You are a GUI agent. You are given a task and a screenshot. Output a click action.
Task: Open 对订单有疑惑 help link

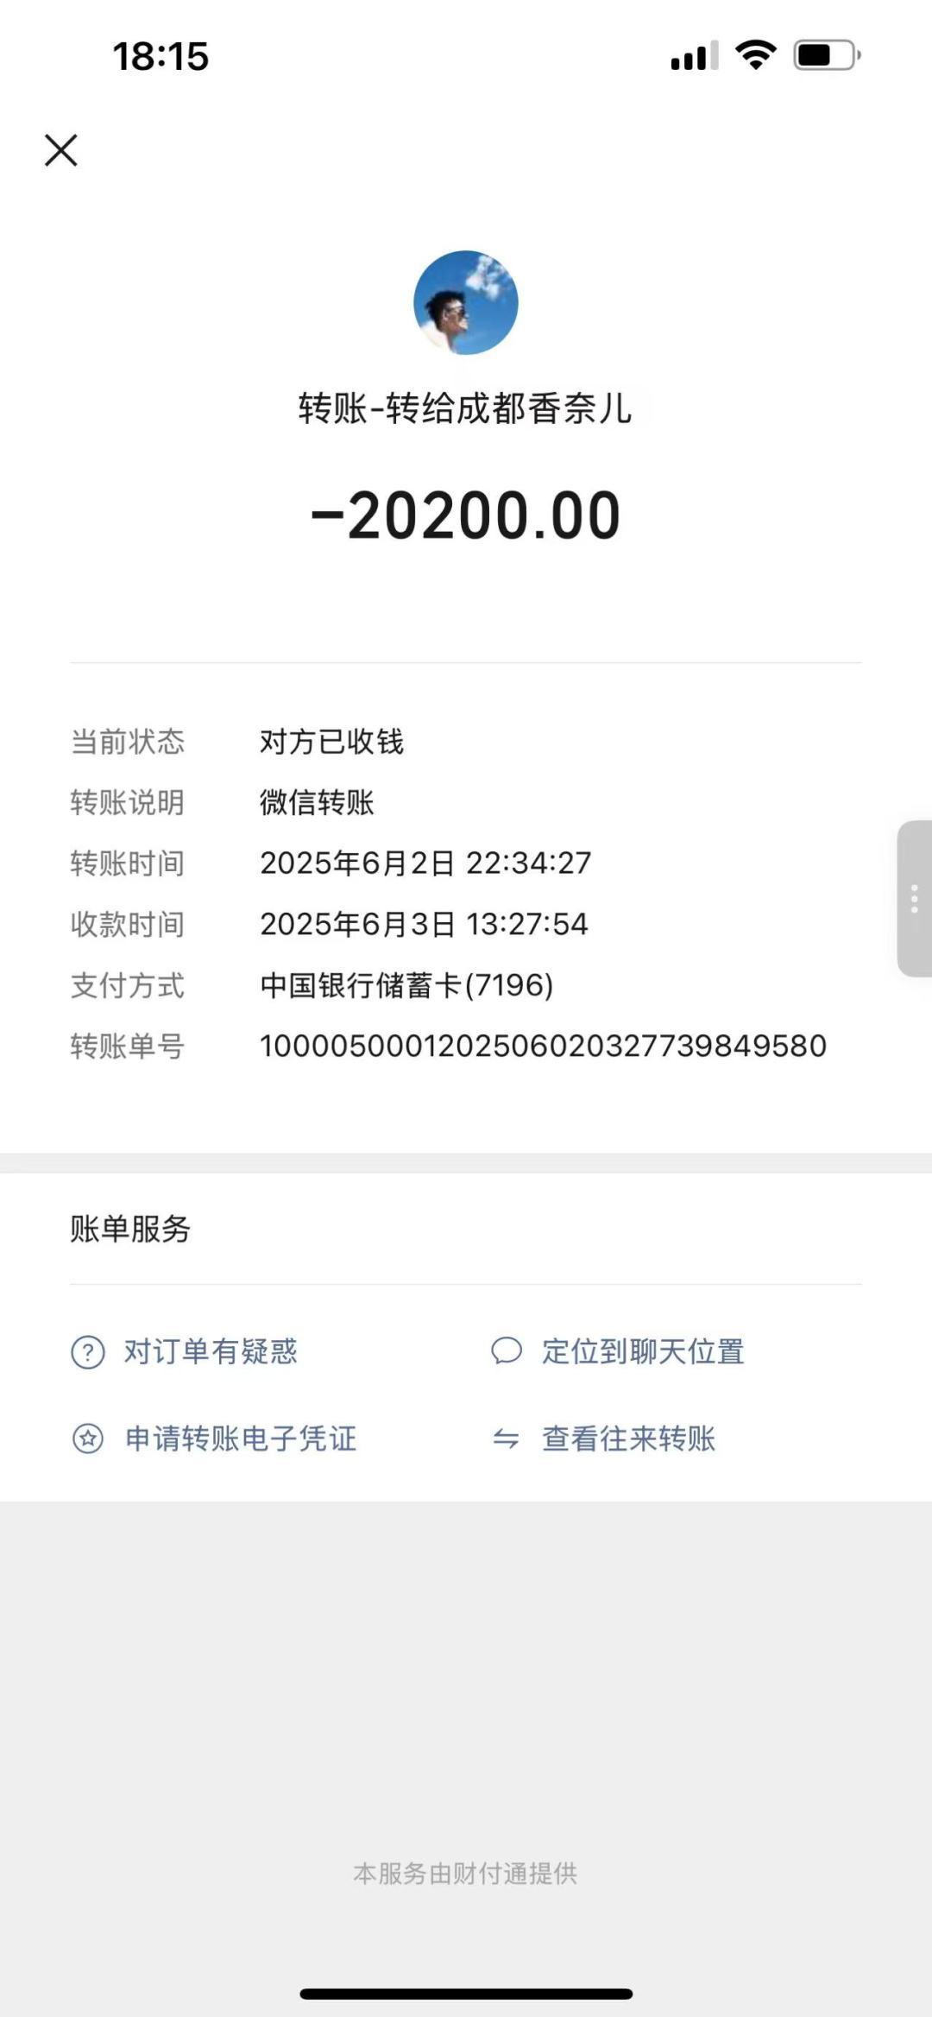tap(211, 1351)
